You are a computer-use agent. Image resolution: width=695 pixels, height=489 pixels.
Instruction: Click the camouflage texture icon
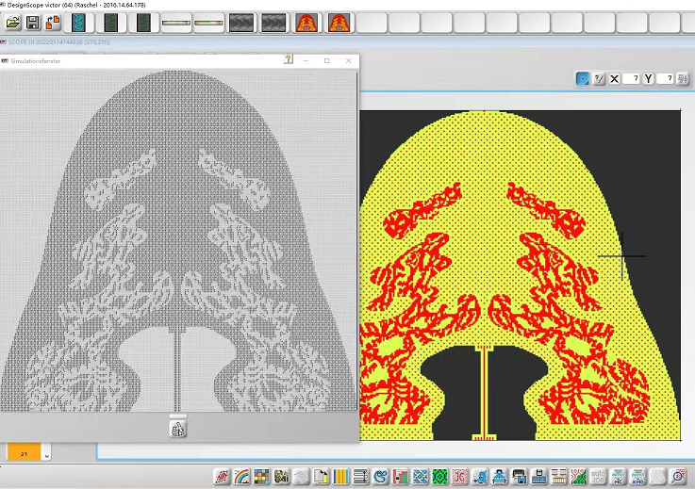tap(281, 477)
